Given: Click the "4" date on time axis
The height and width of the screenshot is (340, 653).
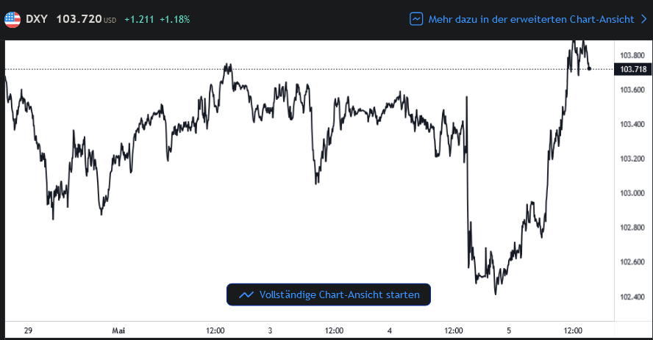Looking at the screenshot, I should (x=390, y=331).
